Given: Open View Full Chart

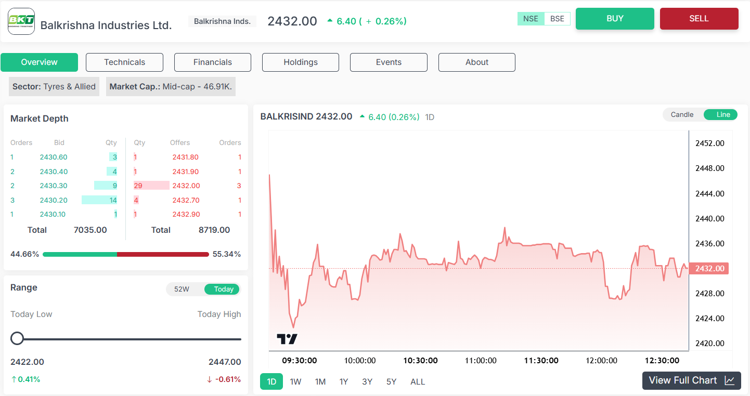Looking at the screenshot, I should click(692, 380).
